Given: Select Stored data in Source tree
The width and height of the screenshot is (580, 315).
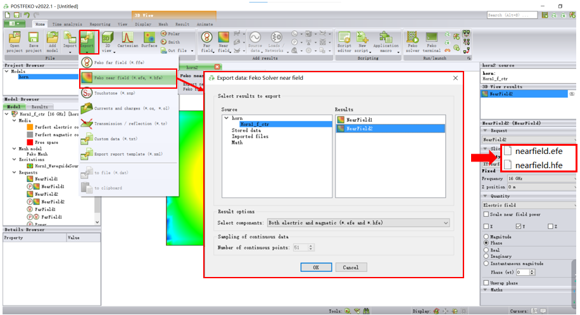Looking at the screenshot, I should click(246, 131).
